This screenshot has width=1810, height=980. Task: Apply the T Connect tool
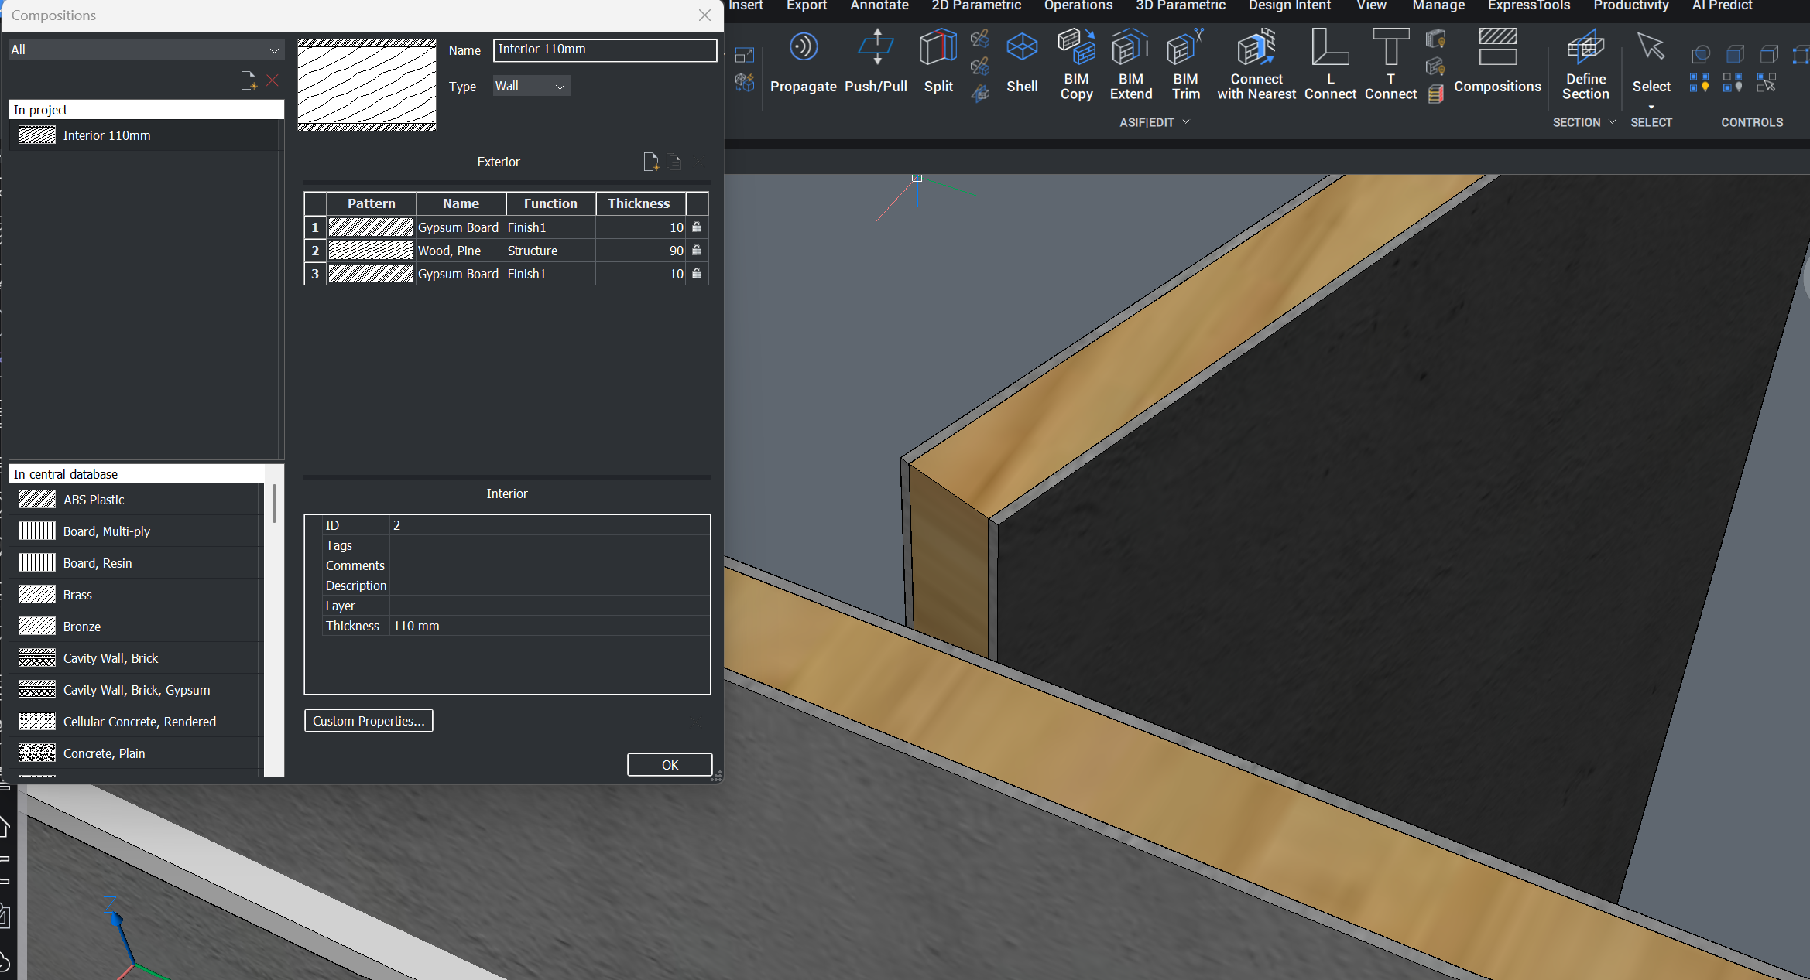click(1390, 64)
